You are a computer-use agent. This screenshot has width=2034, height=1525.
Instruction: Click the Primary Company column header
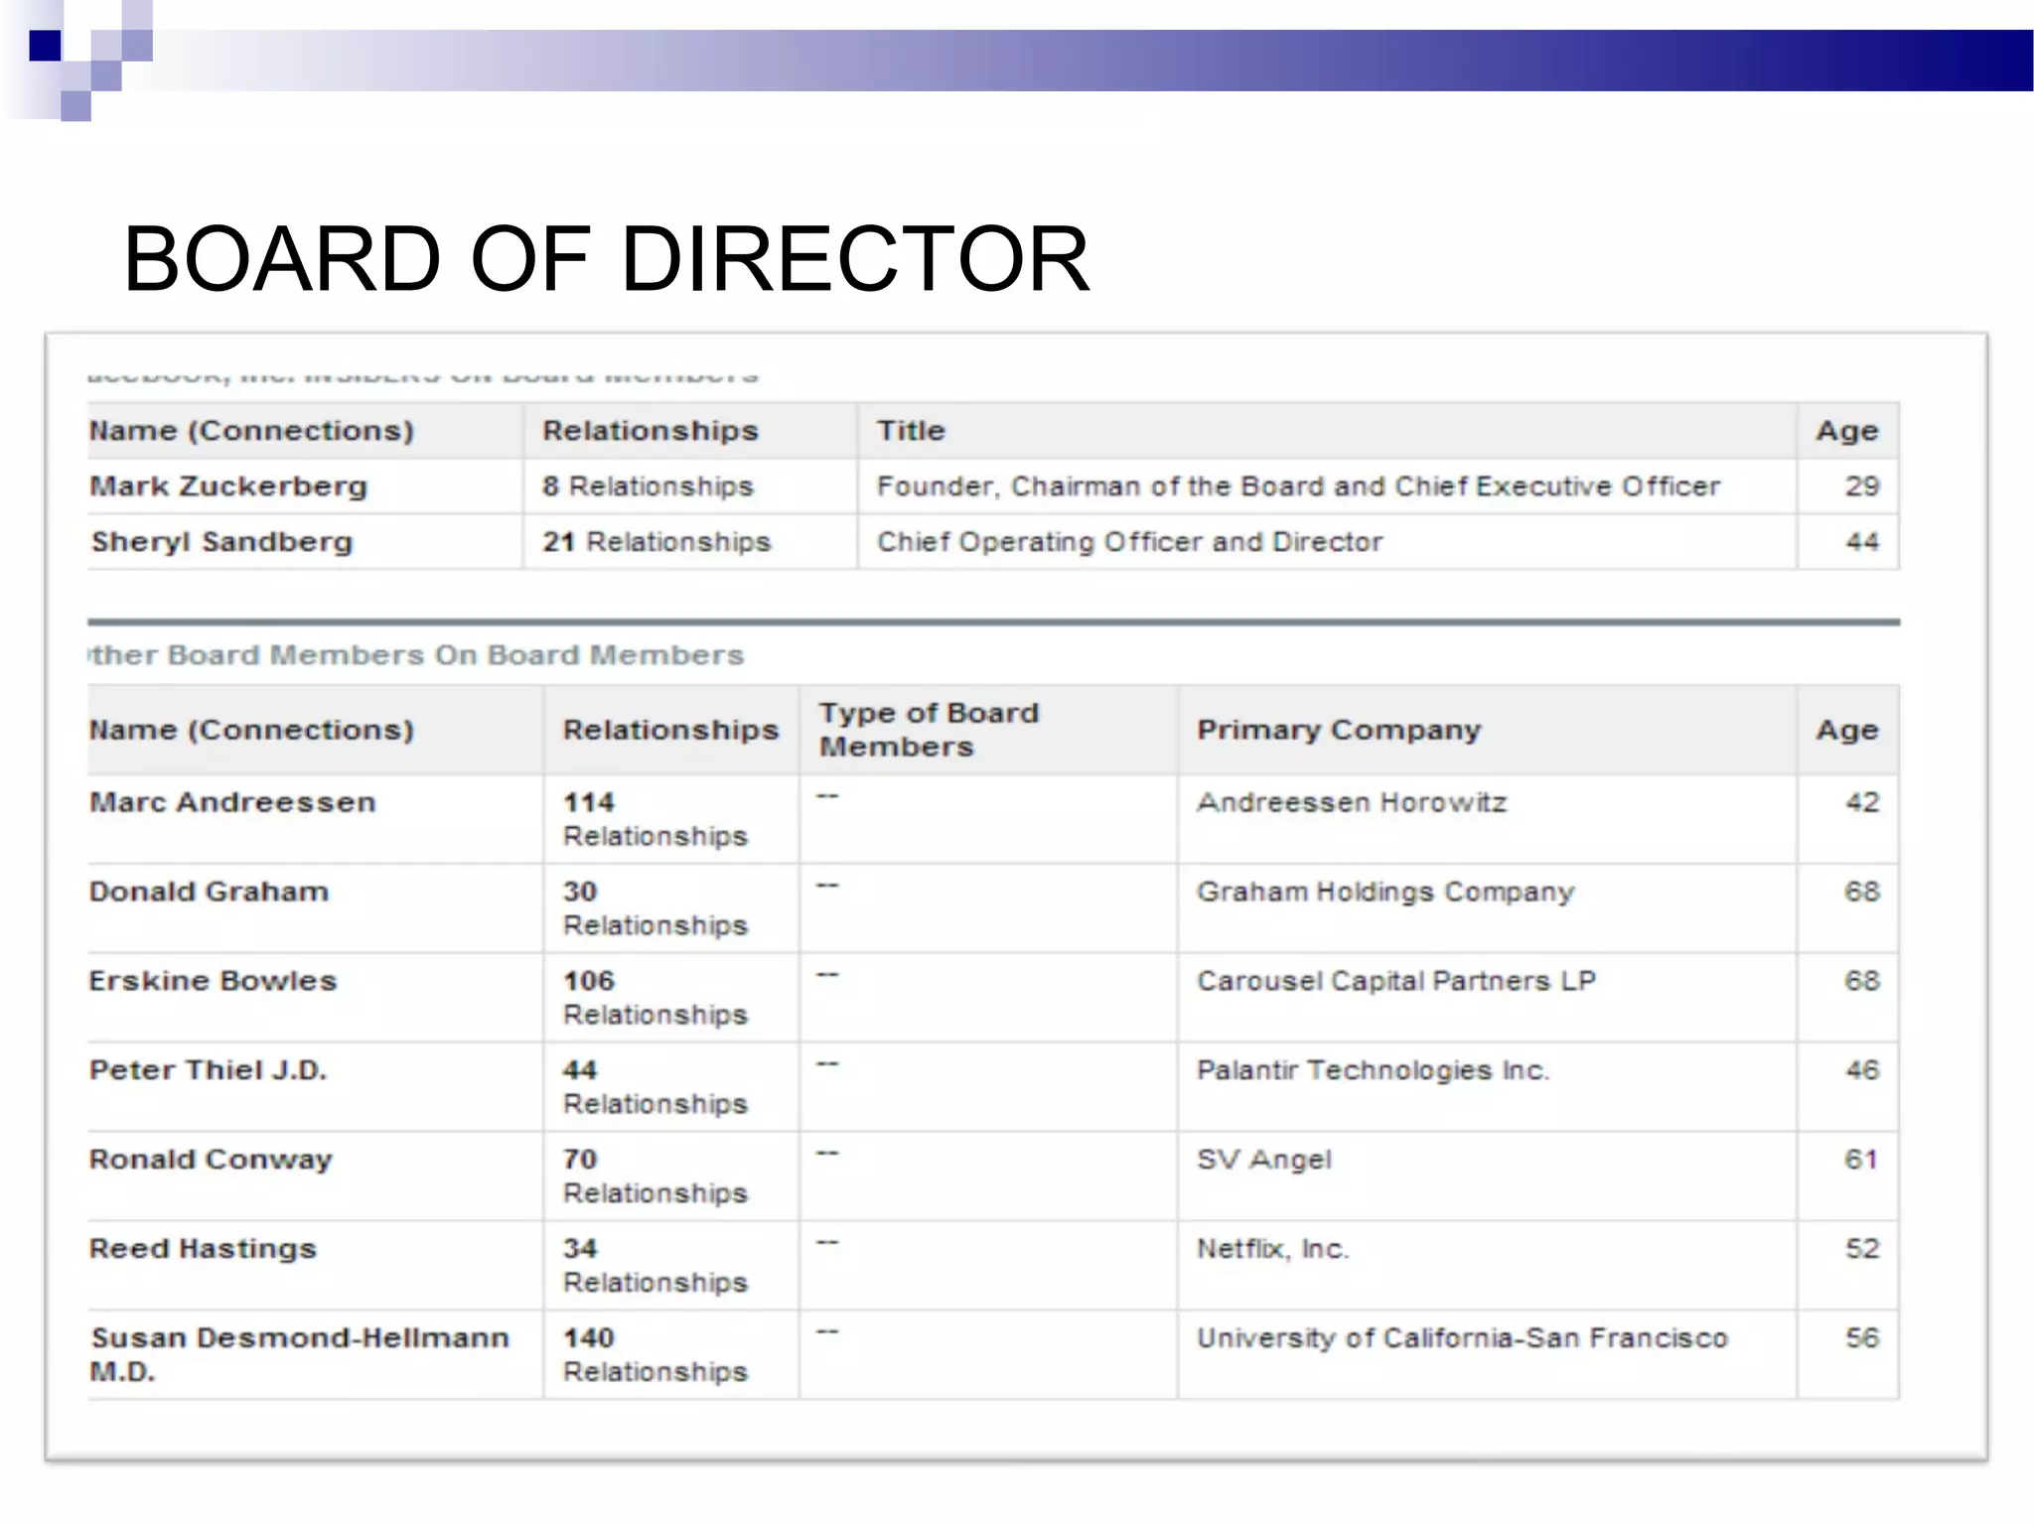pyautogui.click(x=1339, y=730)
